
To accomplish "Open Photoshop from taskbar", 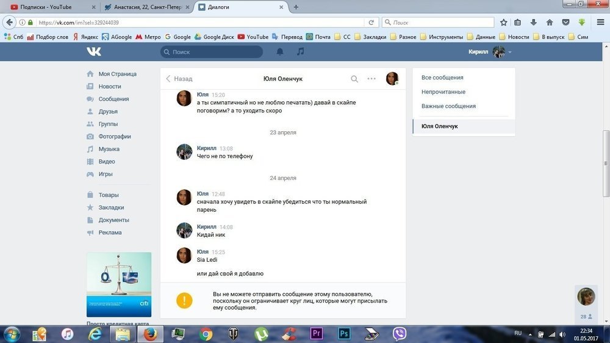I will point(344,334).
